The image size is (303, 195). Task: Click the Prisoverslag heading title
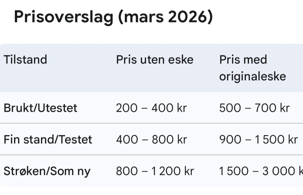[x=63, y=17]
